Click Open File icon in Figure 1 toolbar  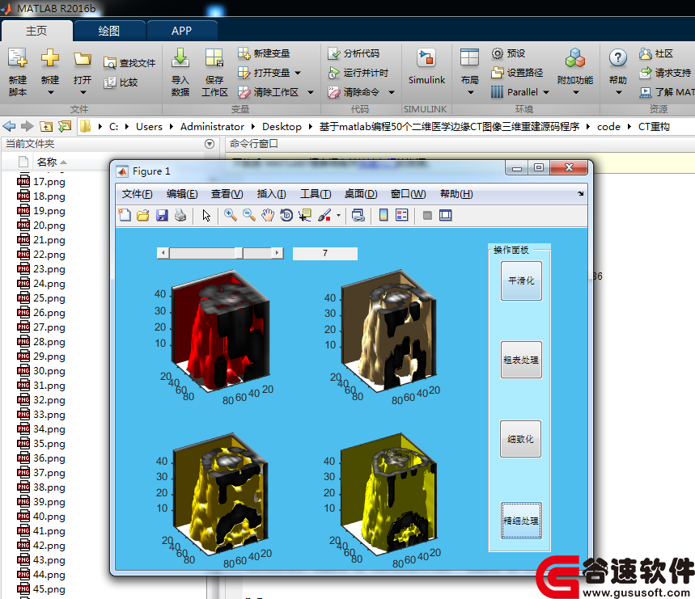pyautogui.click(x=142, y=215)
